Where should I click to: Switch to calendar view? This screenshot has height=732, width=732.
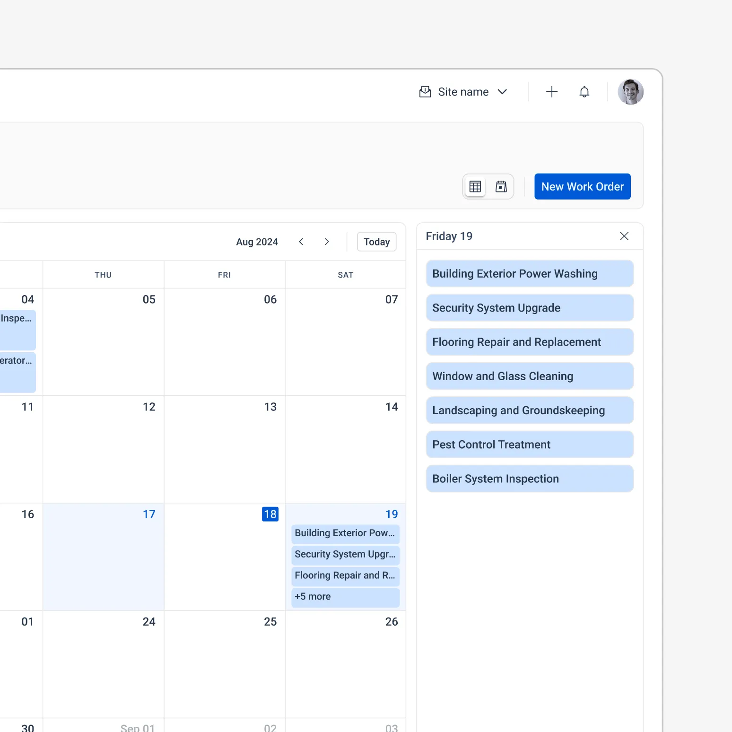tap(501, 187)
